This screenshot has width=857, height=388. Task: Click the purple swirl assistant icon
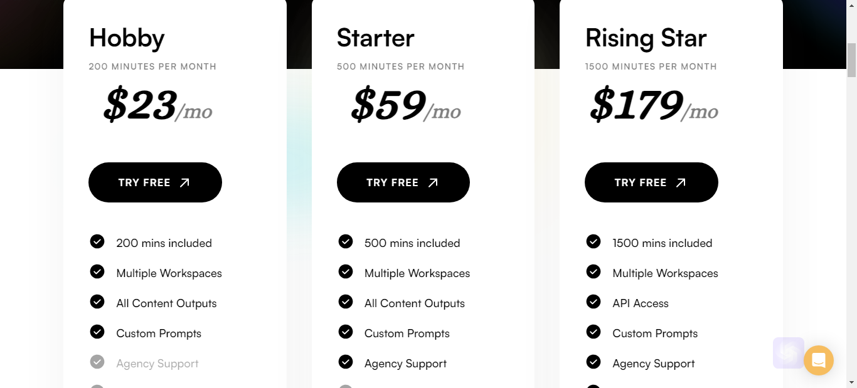click(789, 353)
